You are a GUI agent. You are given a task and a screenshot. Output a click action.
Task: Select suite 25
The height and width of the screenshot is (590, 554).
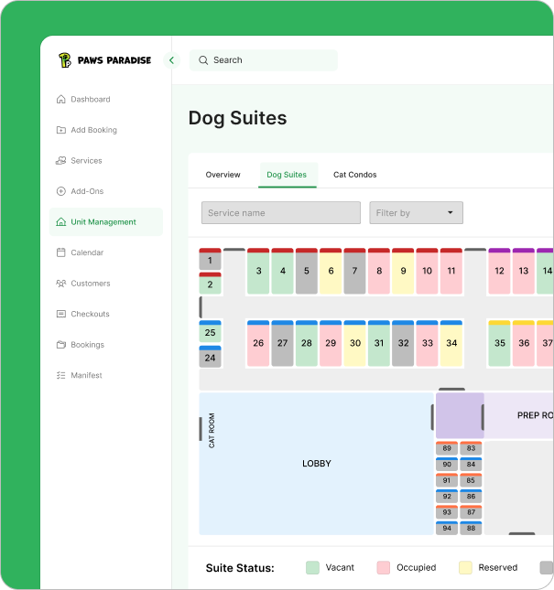tap(210, 331)
